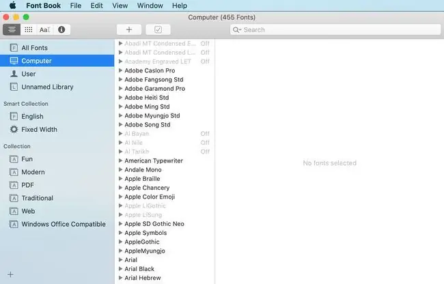Select the AppleMyungjo font

point(165,251)
